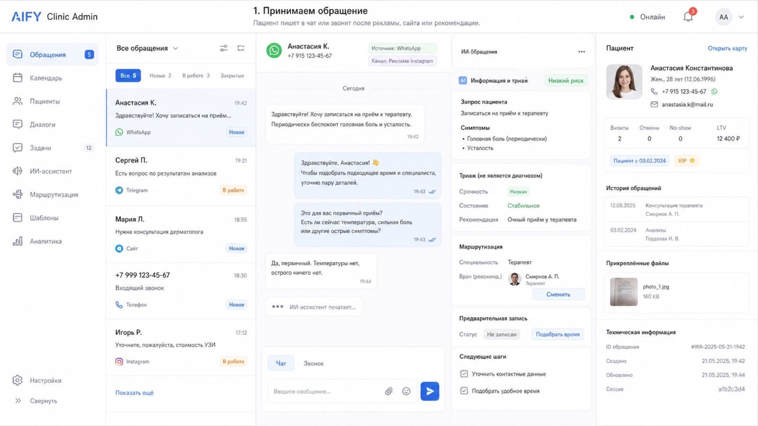Check 'Уточнить контактные данные' step
Viewport: 758px width, 426px height.
pos(464,374)
